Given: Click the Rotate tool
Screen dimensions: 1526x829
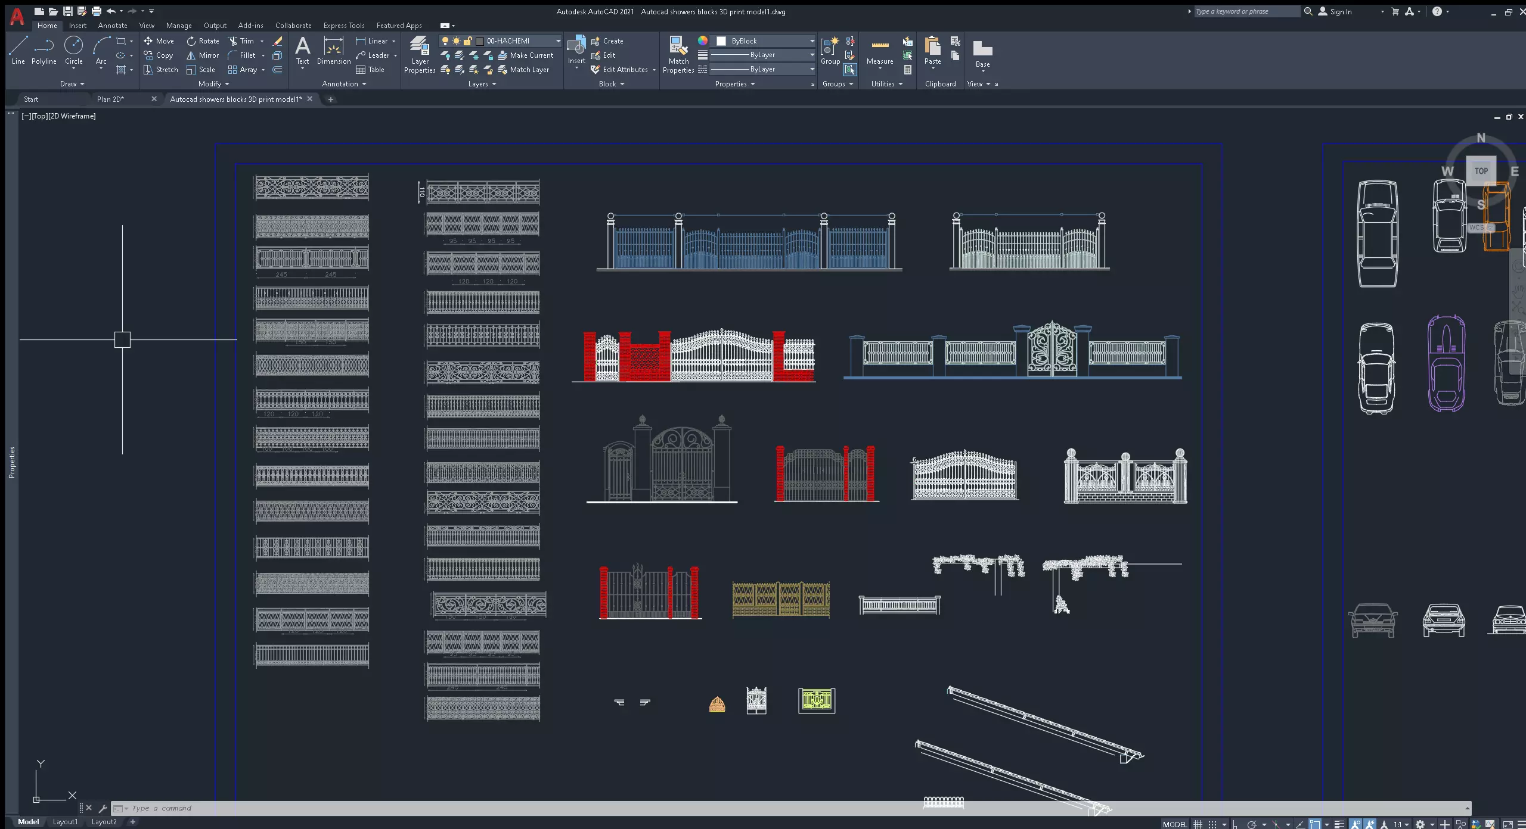Looking at the screenshot, I should (x=203, y=41).
